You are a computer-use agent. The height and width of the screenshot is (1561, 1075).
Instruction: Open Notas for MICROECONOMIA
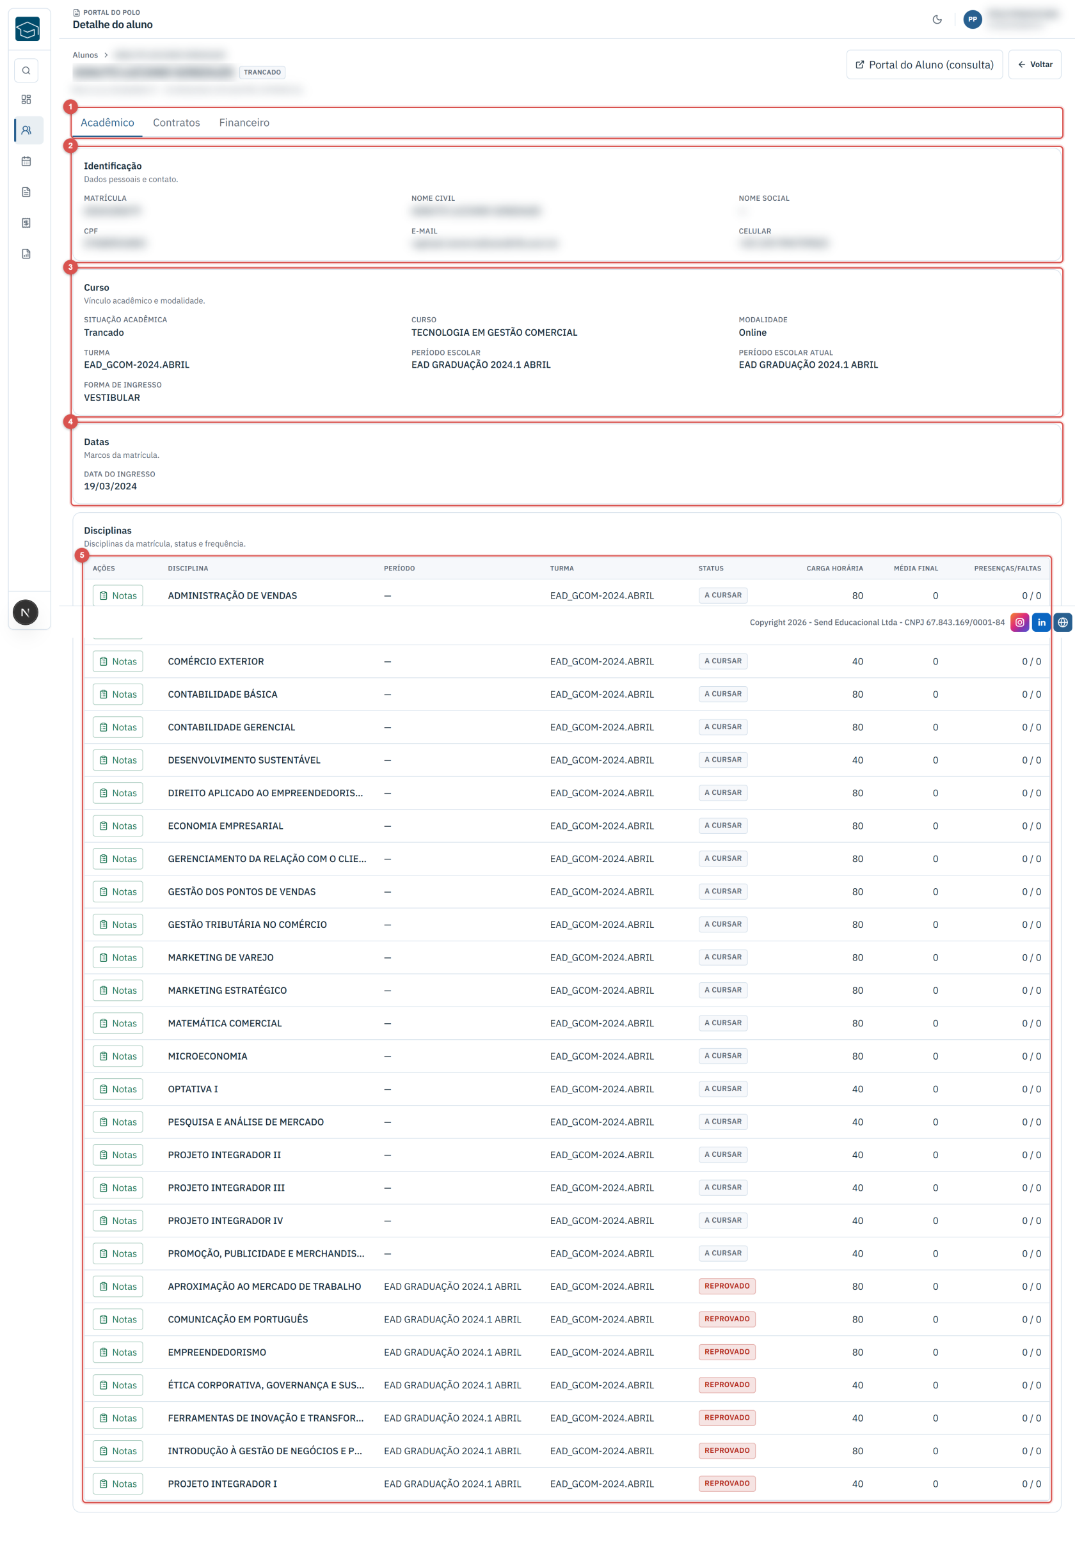tap(118, 1057)
